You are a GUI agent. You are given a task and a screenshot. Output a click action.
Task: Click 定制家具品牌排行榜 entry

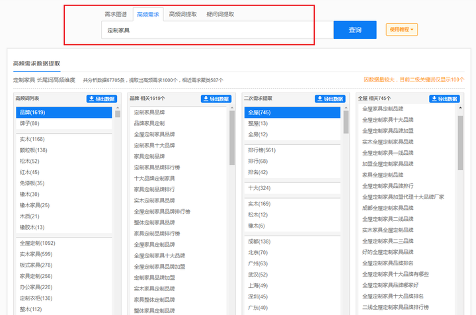pyautogui.click(x=157, y=167)
